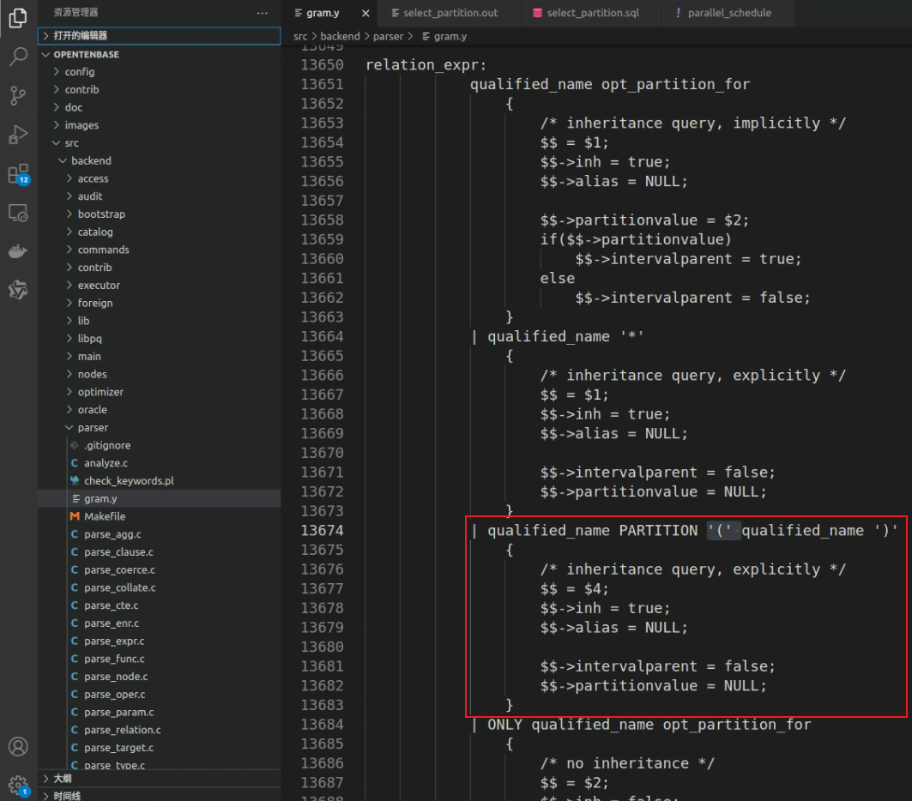Screen dimensions: 912x801
Task: Open parse_target.c file
Action: click(160, 748)
